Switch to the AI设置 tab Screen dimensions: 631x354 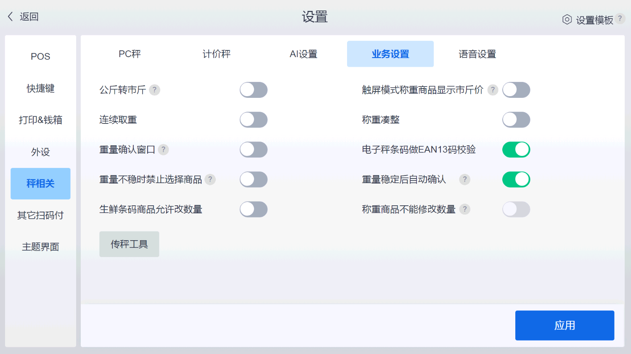pyautogui.click(x=303, y=54)
